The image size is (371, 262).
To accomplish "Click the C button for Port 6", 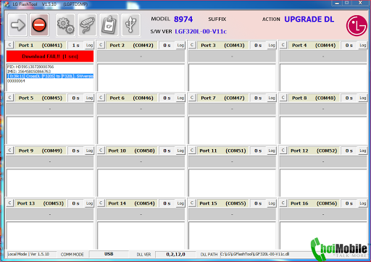I will (x=101, y=98).
